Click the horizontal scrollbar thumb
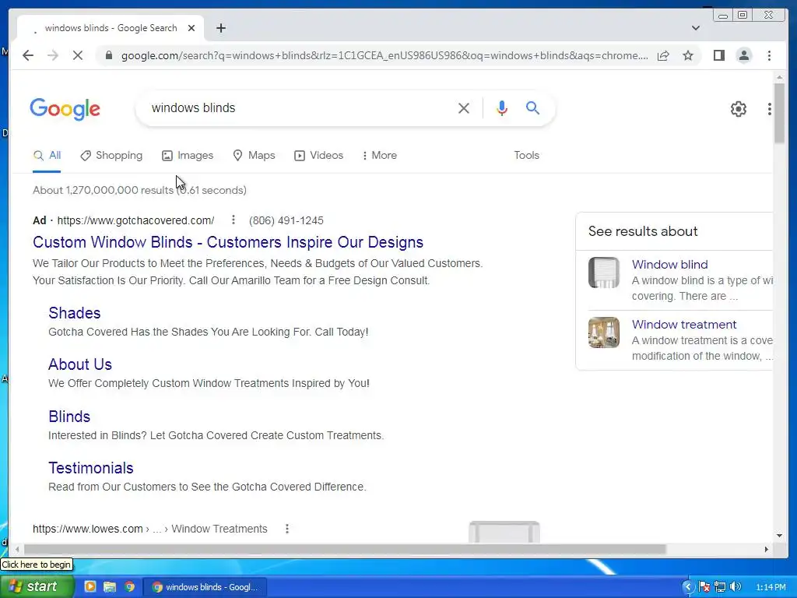The height and width of the screenshot is (598, 797). coord(345,549)
